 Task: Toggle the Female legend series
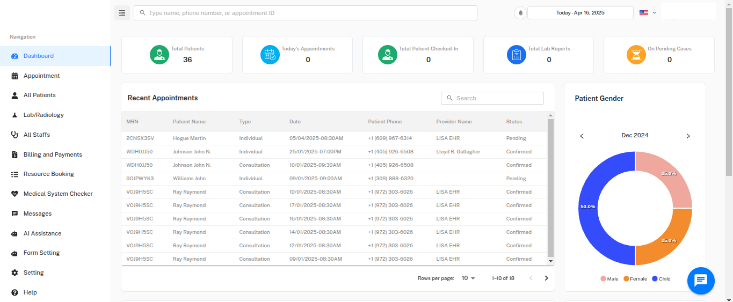[x=635, y=279]
